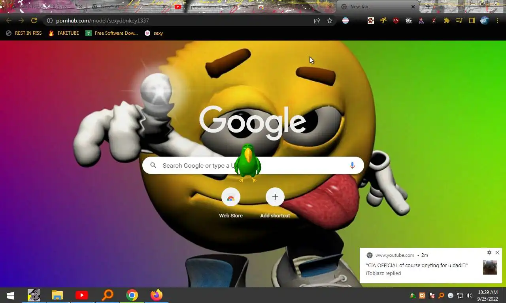The height and width of the screenshot is (303, 506).
Task: Open the orange magnifier app on the taskbar
Action: [x=107, y=295]
